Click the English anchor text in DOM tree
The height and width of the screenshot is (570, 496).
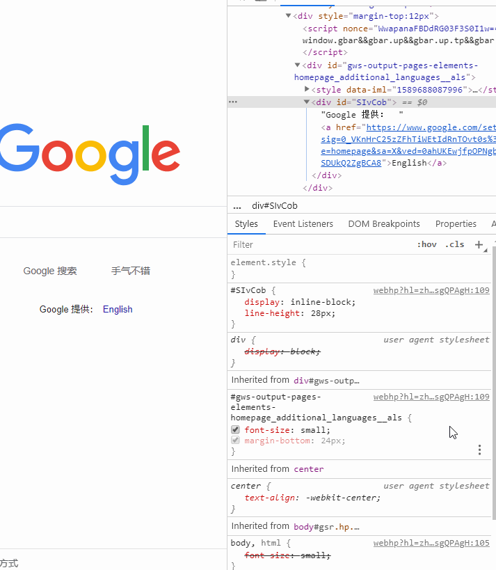409,163
